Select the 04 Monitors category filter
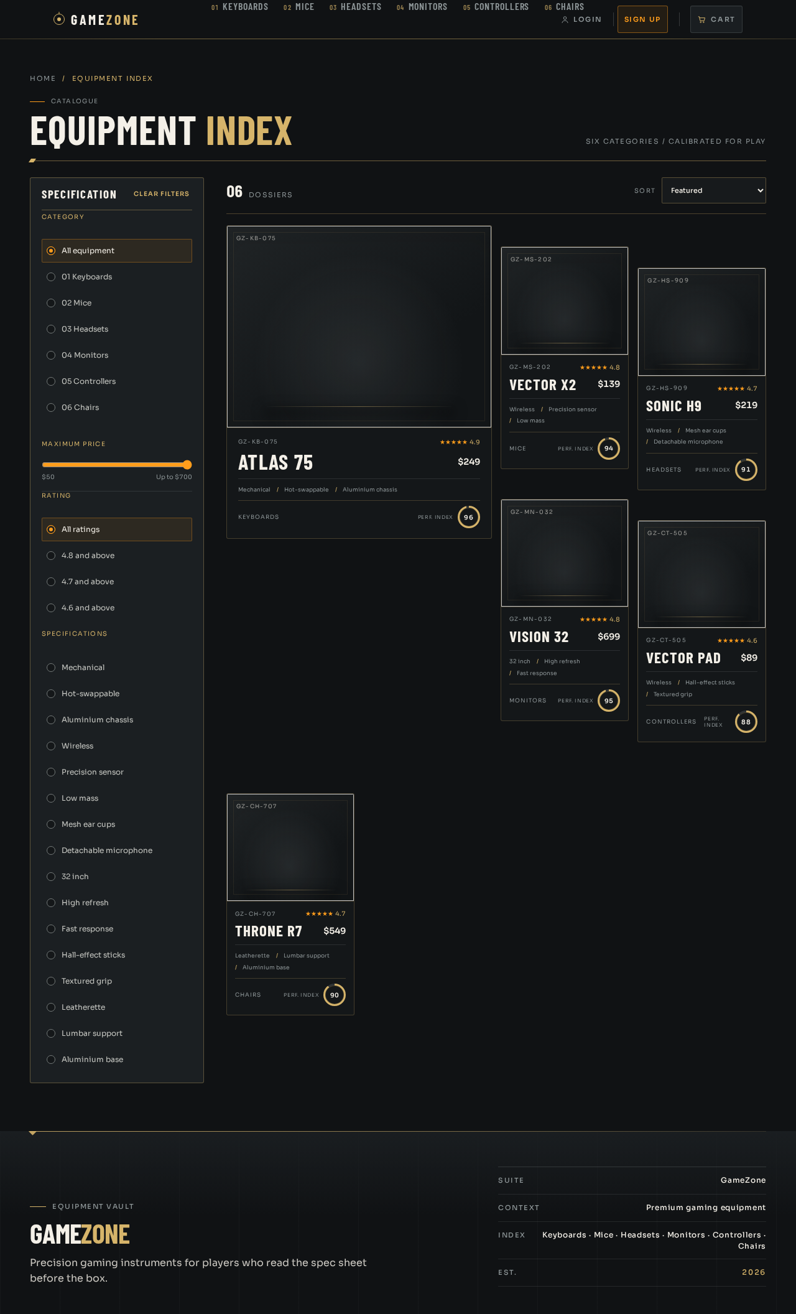The height and width of the screenshot is (1314, 796). tap(117, 355)
